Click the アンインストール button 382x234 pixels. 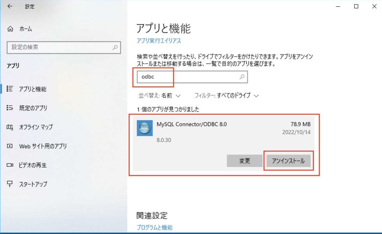click(x=288, y=161)
